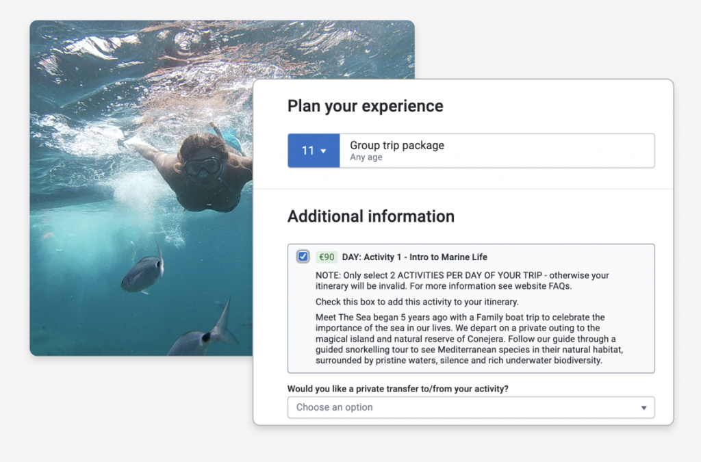Click the snorkeller's diving mask in the photo
The width and height of the screenshot is (701, 462).
pyautogui.click(x=203, y=166)
